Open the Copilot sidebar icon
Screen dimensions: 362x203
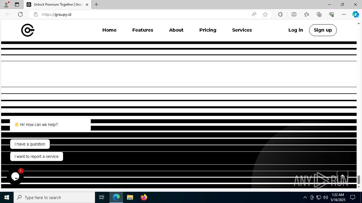tap(355, 14)
